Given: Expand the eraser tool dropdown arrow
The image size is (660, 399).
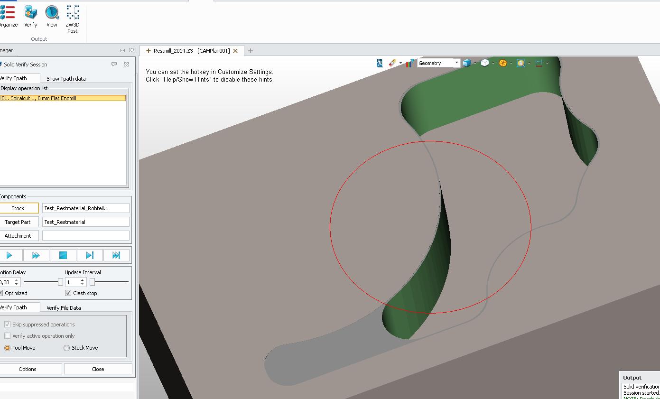Looking at the screenshot, I should click(x=400, y=63).
